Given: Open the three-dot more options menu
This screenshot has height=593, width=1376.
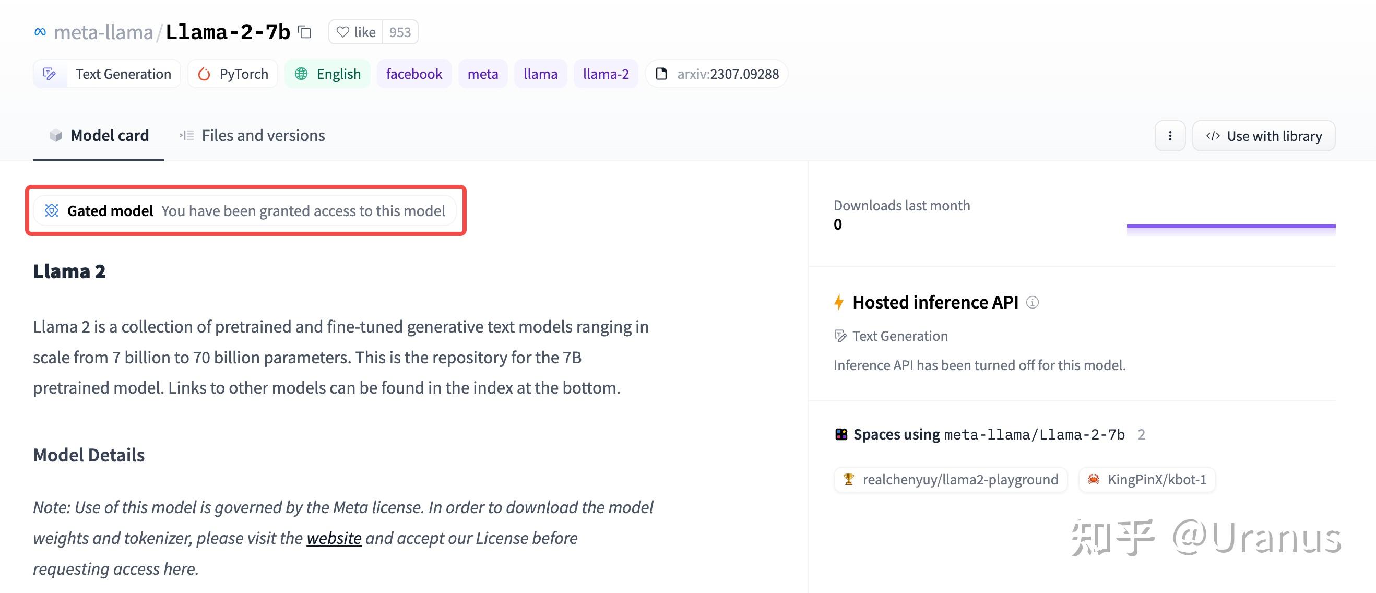Looking at the screenshot, I should tap(1170, 136).
